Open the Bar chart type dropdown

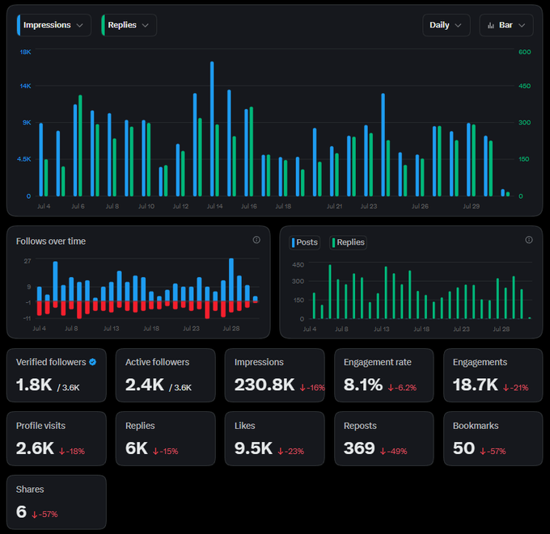[506, 25]
